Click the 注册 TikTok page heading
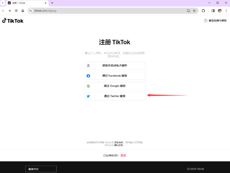This screenshot has width=230, height=173. pyautogui.click(x=115, y=42)
